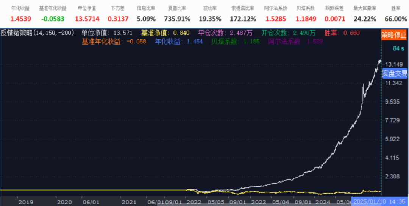Select the 波动率 value 19.35%
This screenshot has height=206, width=409.
(x=210, y=19)
